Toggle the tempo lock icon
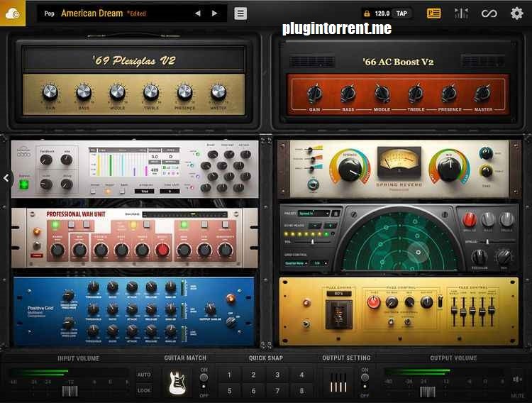The image size is (532, 403). 367,13
